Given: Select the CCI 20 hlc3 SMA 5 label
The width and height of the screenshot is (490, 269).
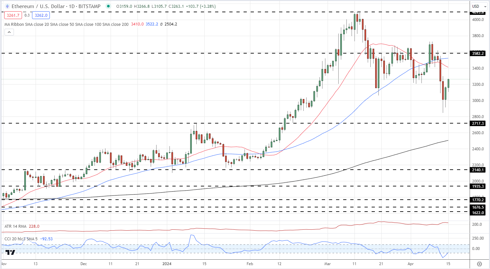Looking at the screenshot, I should (21, 239).
